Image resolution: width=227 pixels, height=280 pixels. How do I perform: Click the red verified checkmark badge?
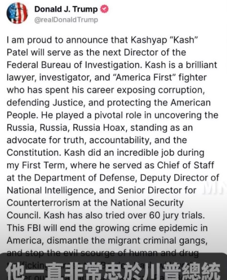click(104, 9)
